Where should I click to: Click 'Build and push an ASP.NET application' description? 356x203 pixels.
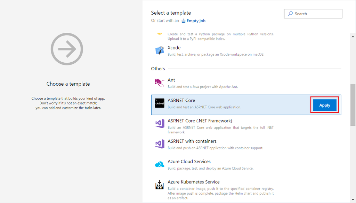[x=216, y=148]
